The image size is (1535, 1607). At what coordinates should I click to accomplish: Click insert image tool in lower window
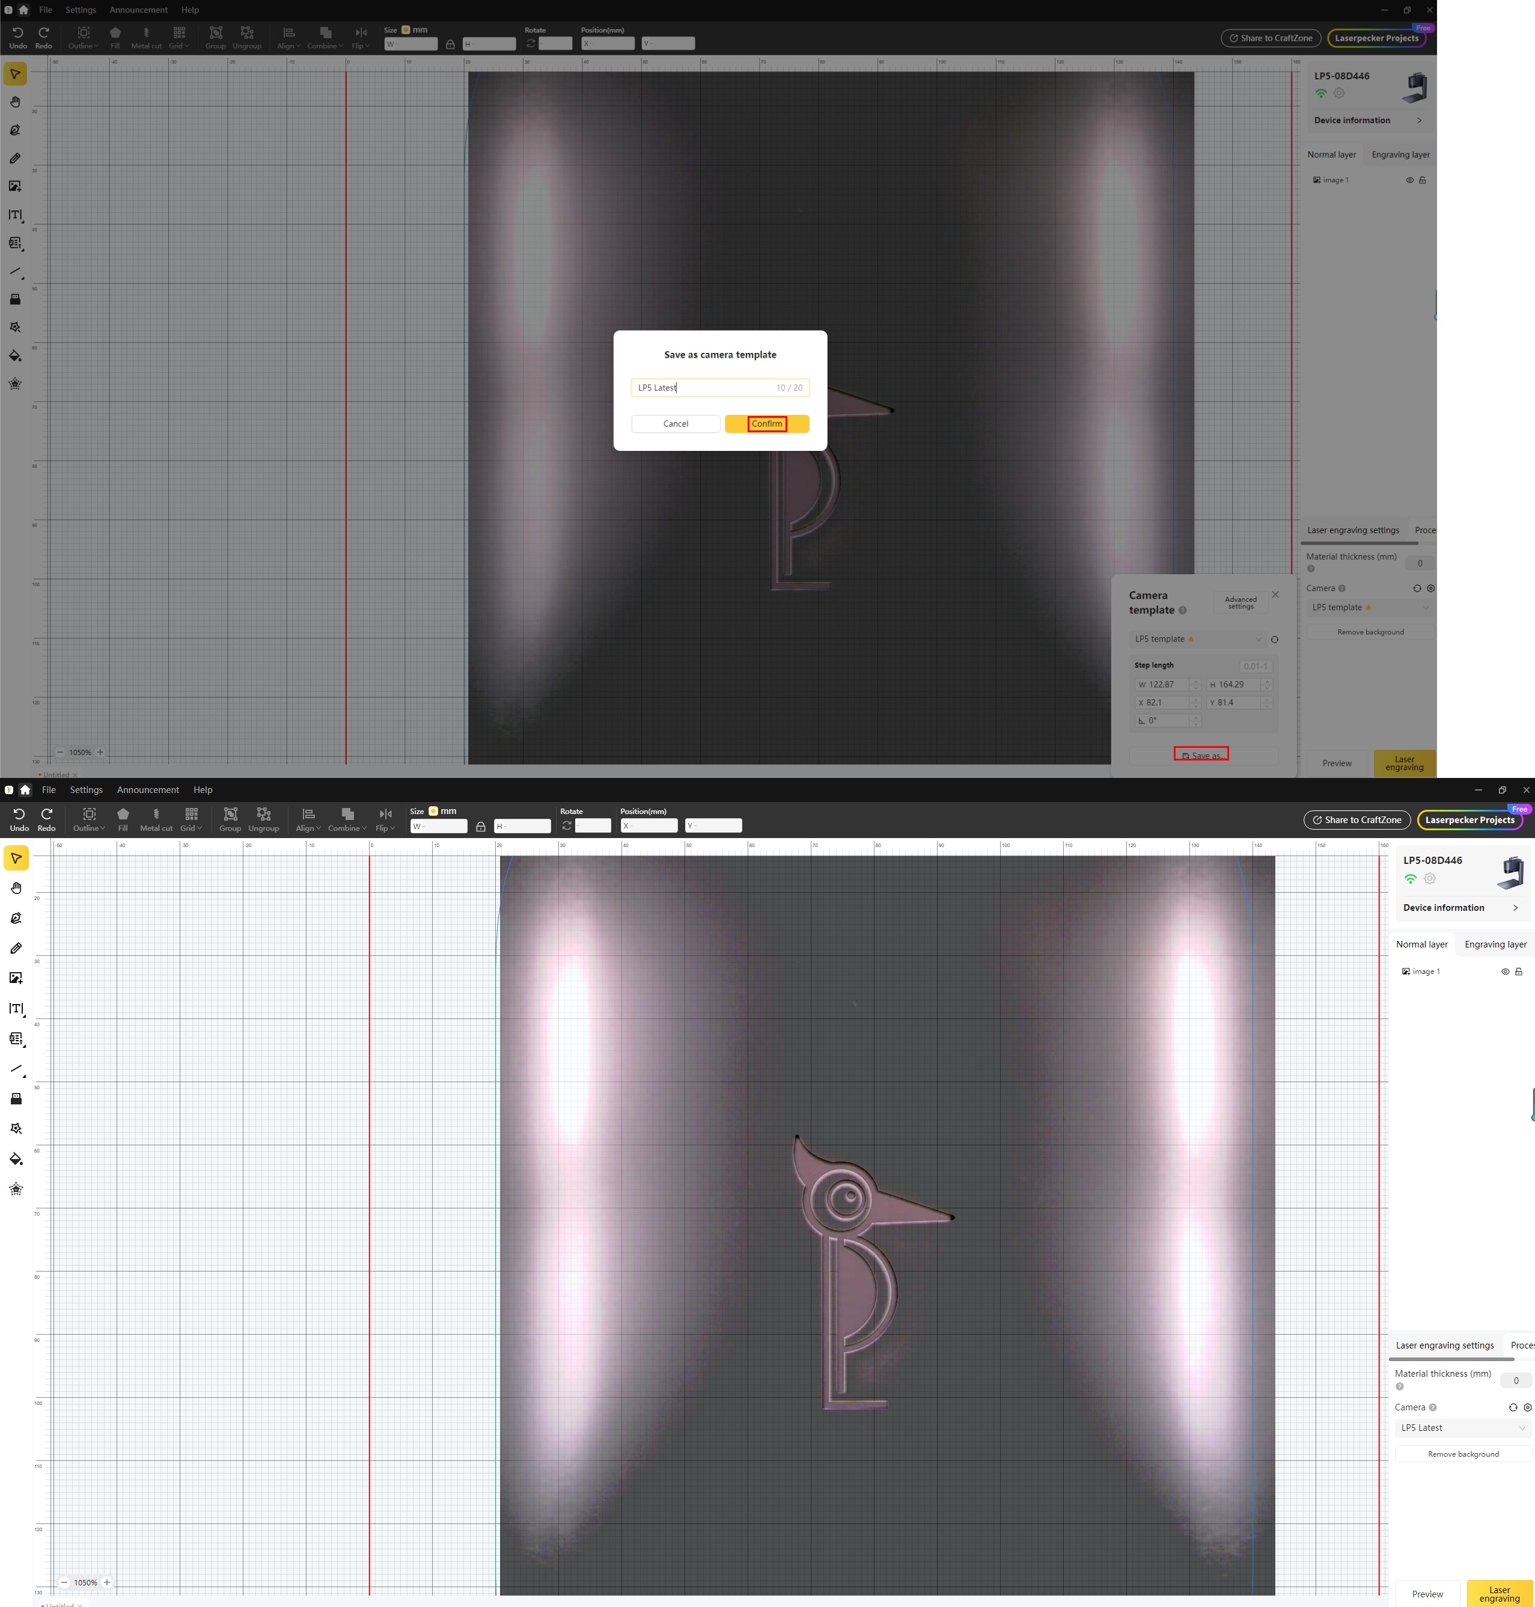16,978
